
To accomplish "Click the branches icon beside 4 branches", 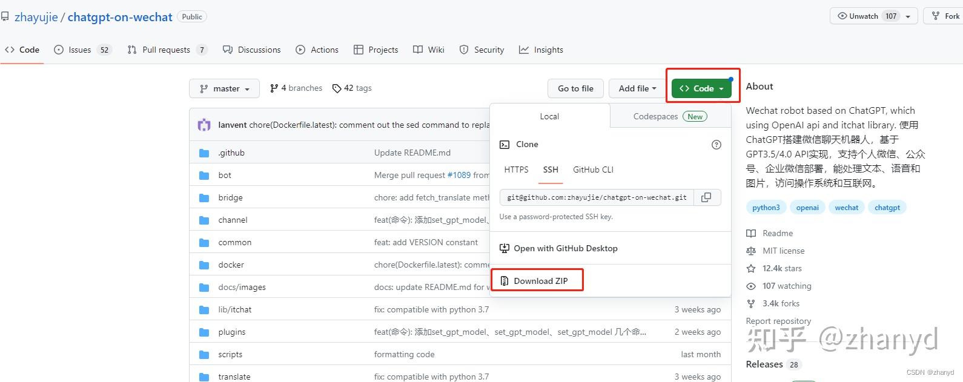I will click(274, 88).
